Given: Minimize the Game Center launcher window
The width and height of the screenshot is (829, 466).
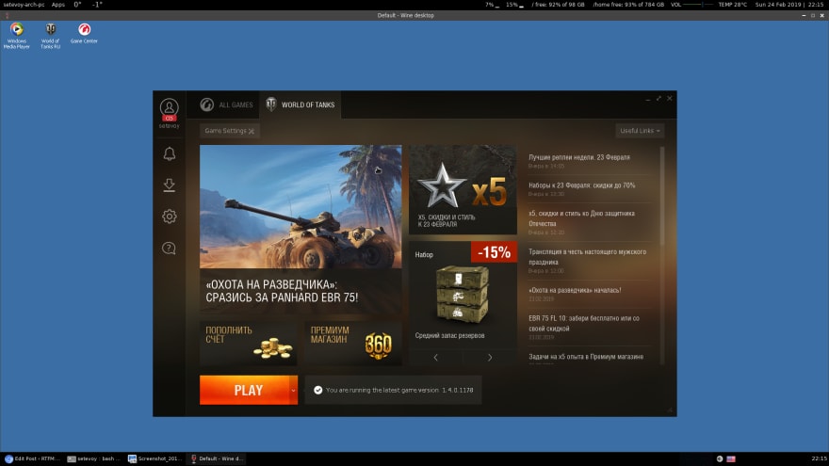Looking at the screenshot, I should pos(648,99).
